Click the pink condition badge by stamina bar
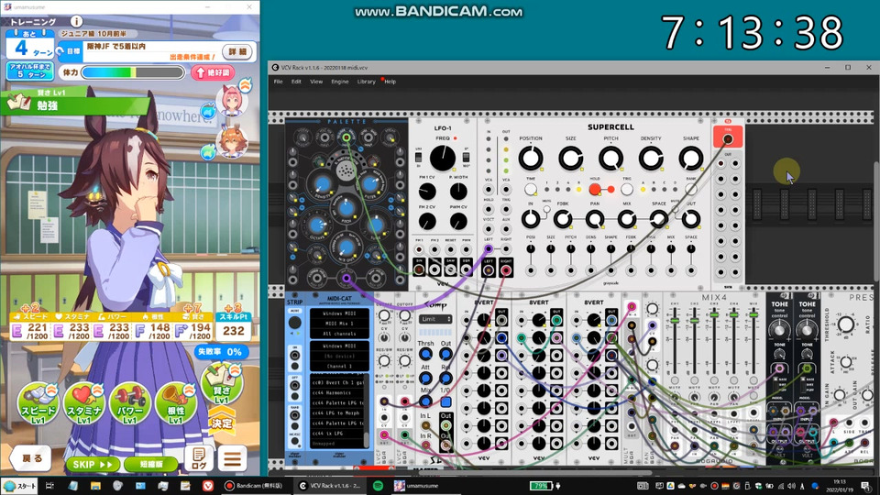The image size is (880, 495). pyautogui.click(x=213, y=72)
